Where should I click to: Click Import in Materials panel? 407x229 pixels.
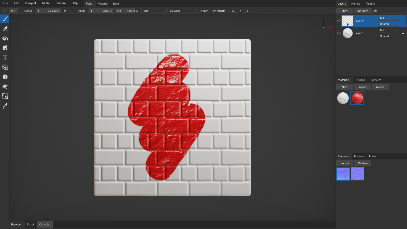pyautogui.click(x=362, y=87)
